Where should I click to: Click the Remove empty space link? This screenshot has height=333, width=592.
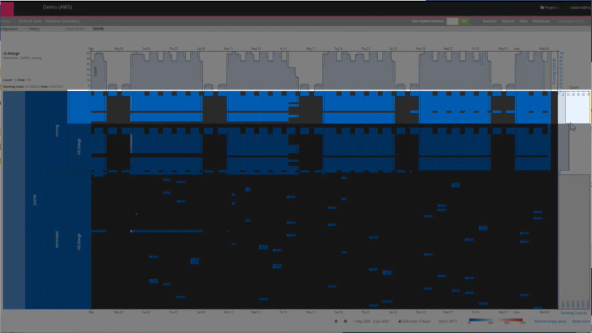pos(550,322)
